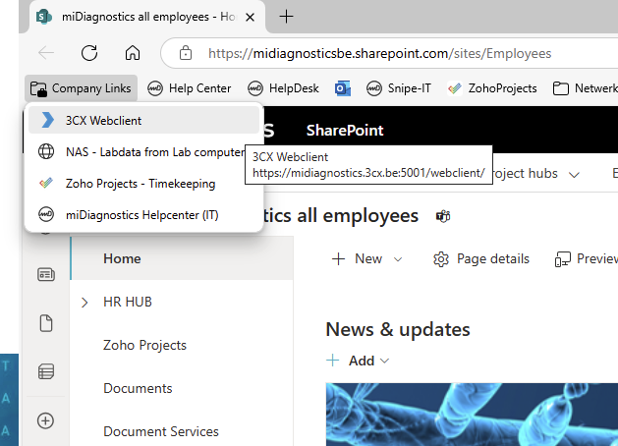Click the browser back arrow
Screen dimensions: 618x446
[x=46, y=52]
